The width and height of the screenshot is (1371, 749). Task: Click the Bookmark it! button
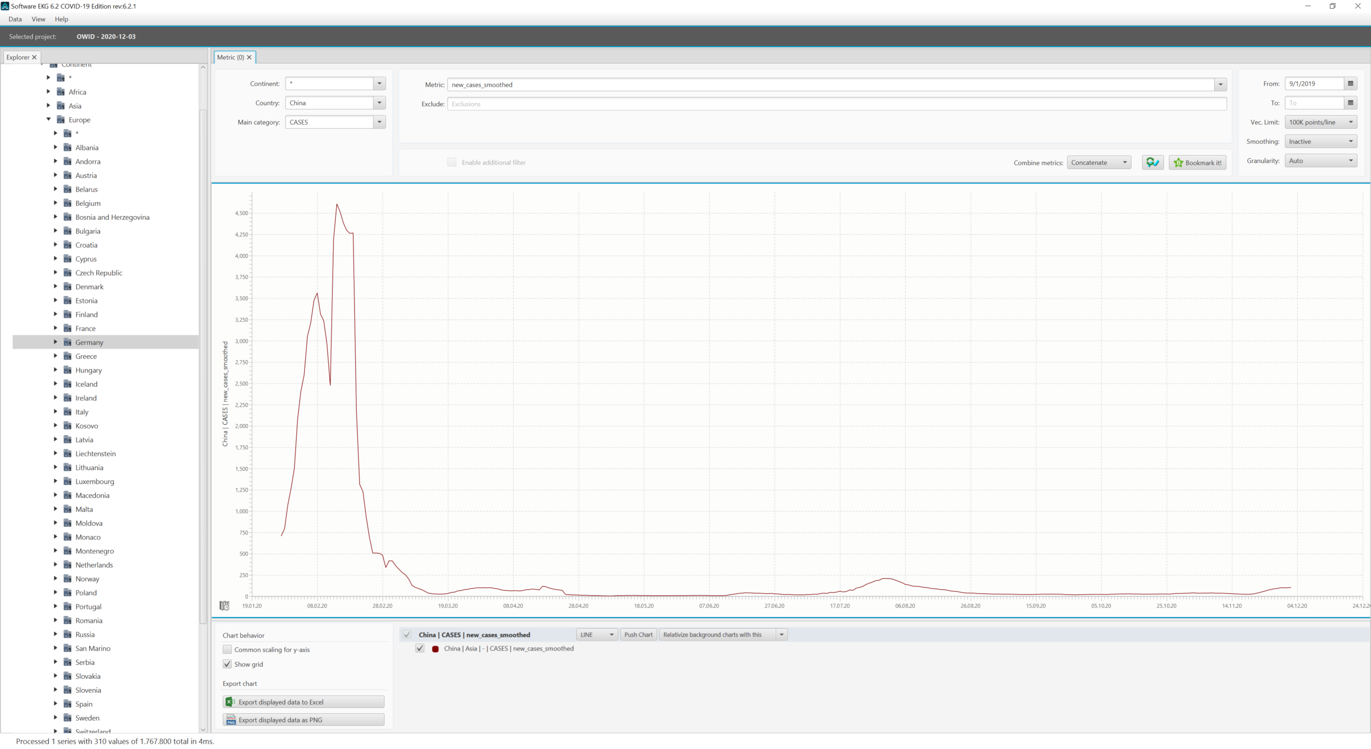(1197, 163)
